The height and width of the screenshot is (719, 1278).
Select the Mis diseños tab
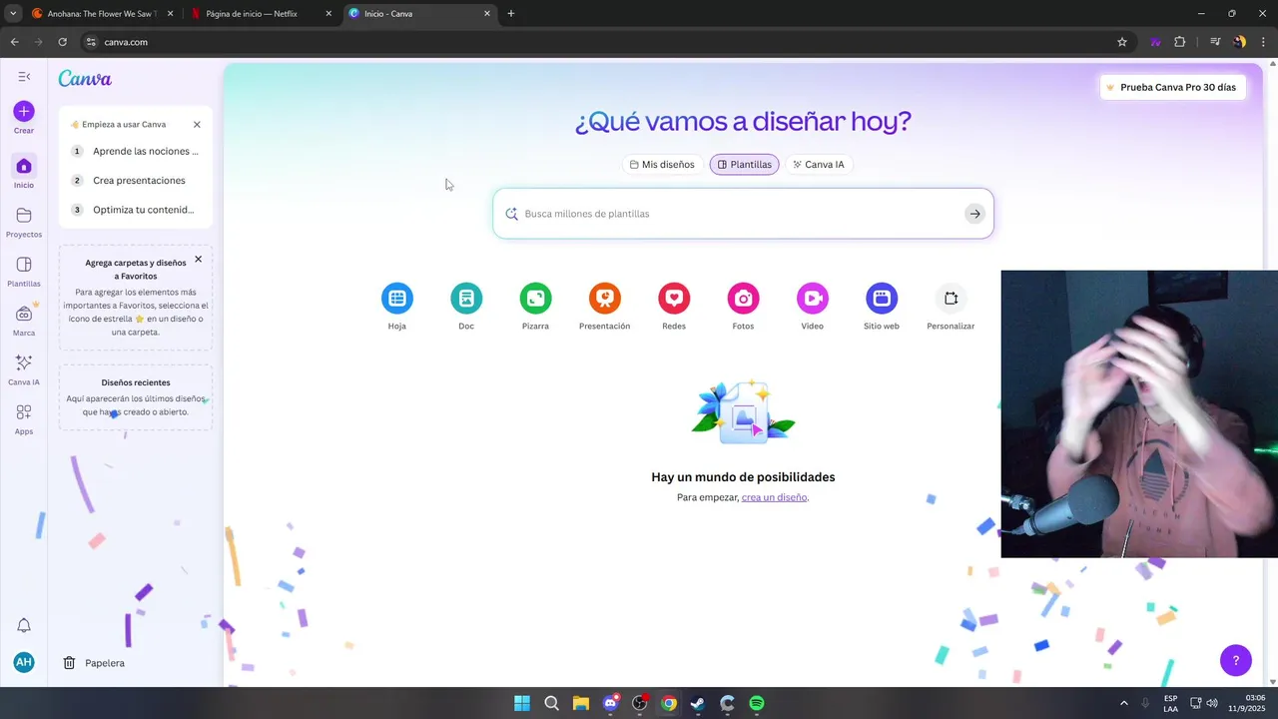point(662,165)
